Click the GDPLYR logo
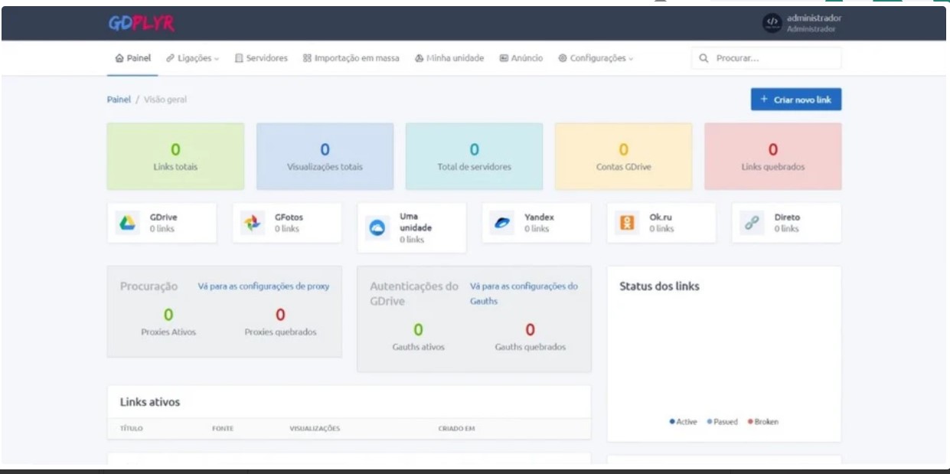Viewport: 950px width, 474px height. (142, 25)
